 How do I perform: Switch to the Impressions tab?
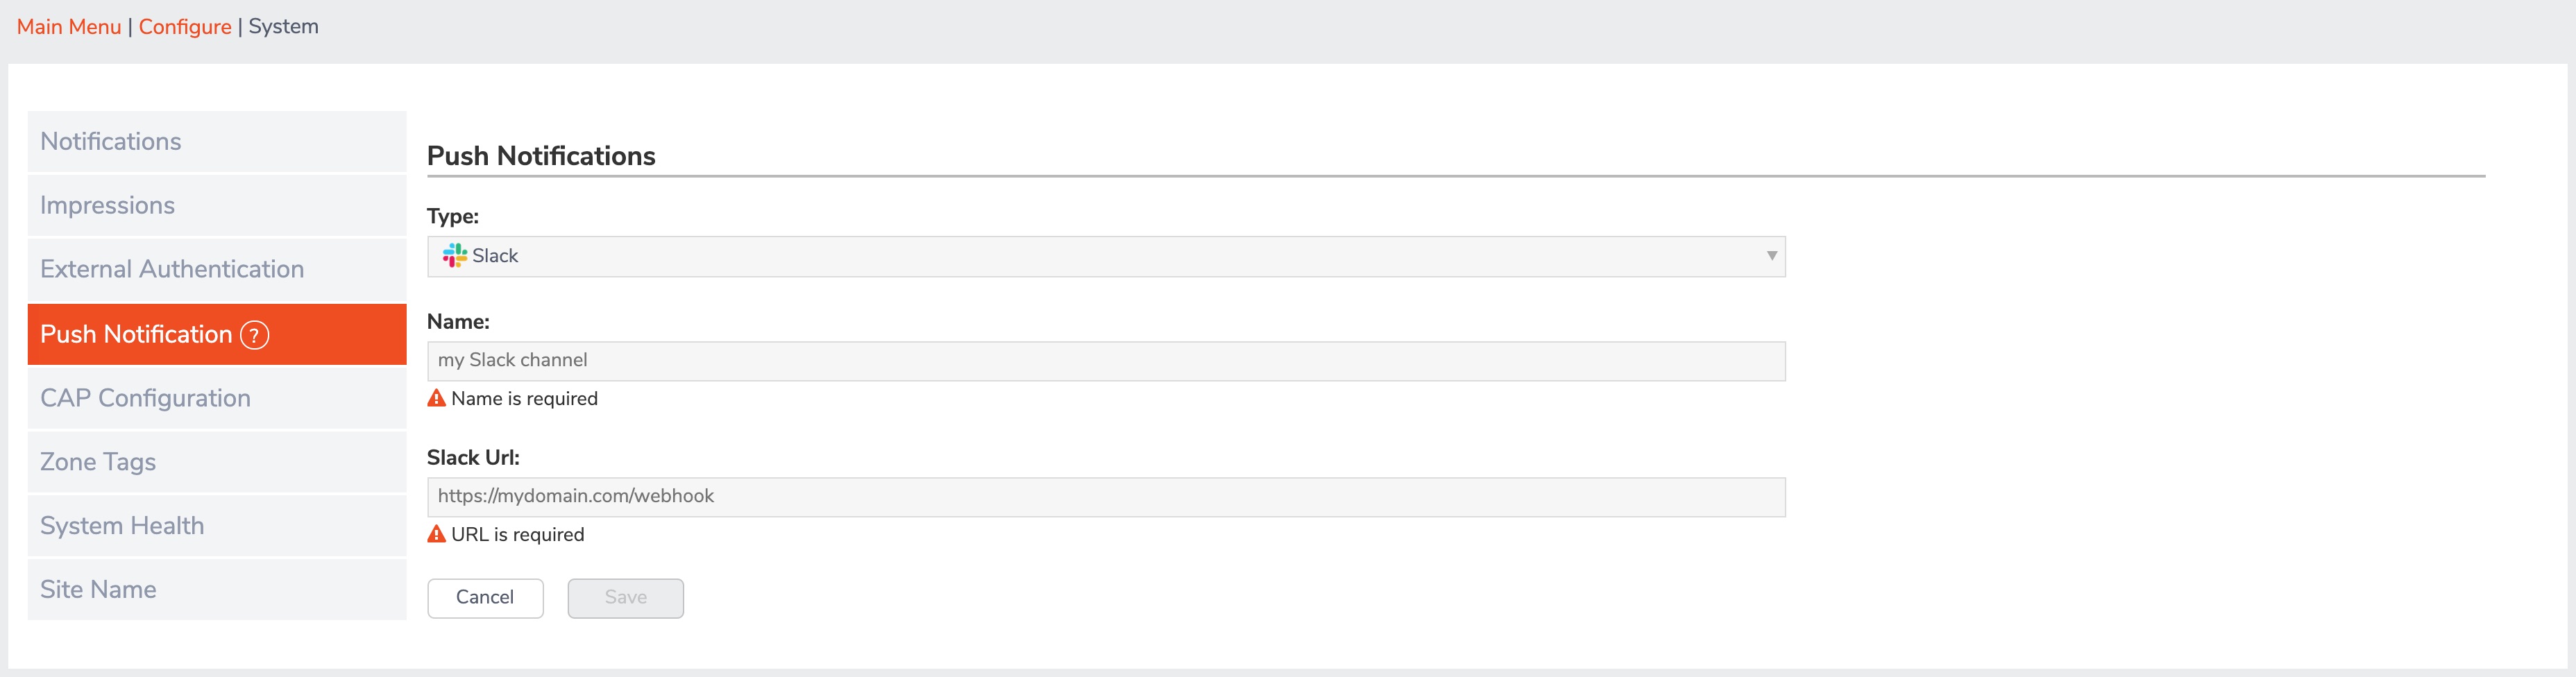click(x=216, y=206)
